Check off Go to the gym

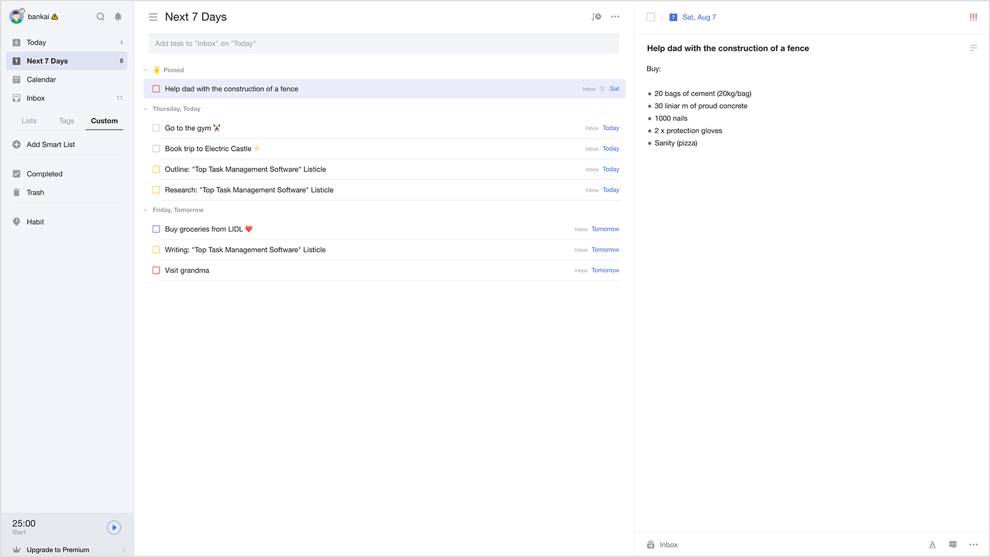tap(156, 128)
